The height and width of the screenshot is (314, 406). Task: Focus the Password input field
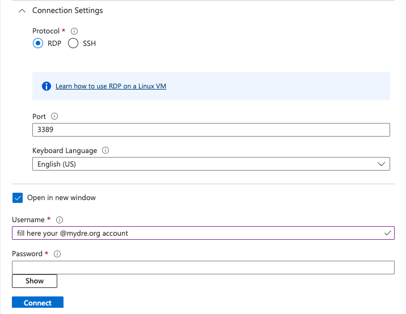203,268
